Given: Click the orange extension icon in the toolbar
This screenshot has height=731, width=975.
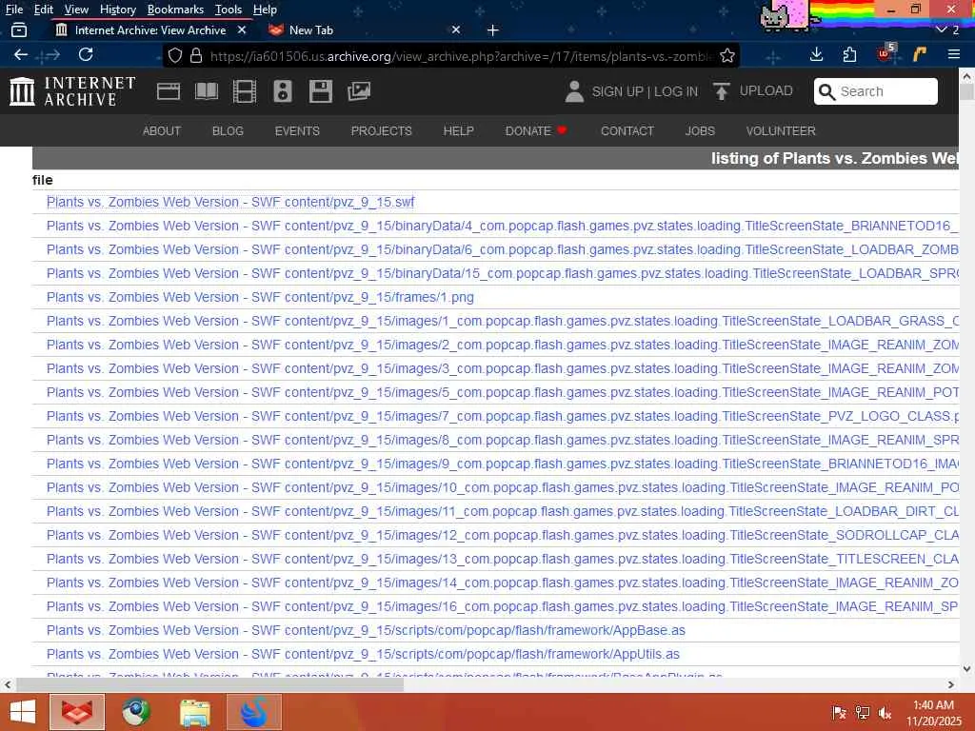Looking at the screenshot, I should (919, 54).
